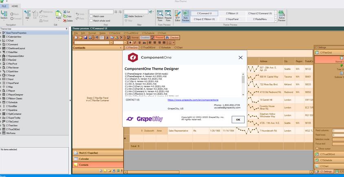Image resolution: width=344 pixels, height=177 pixels.
Task: Select BaseThemeProperties in theme tree
Action: tap(16, 33)
